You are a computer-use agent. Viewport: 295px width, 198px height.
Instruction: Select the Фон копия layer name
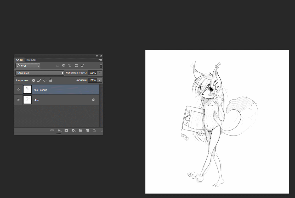[41, 90]
